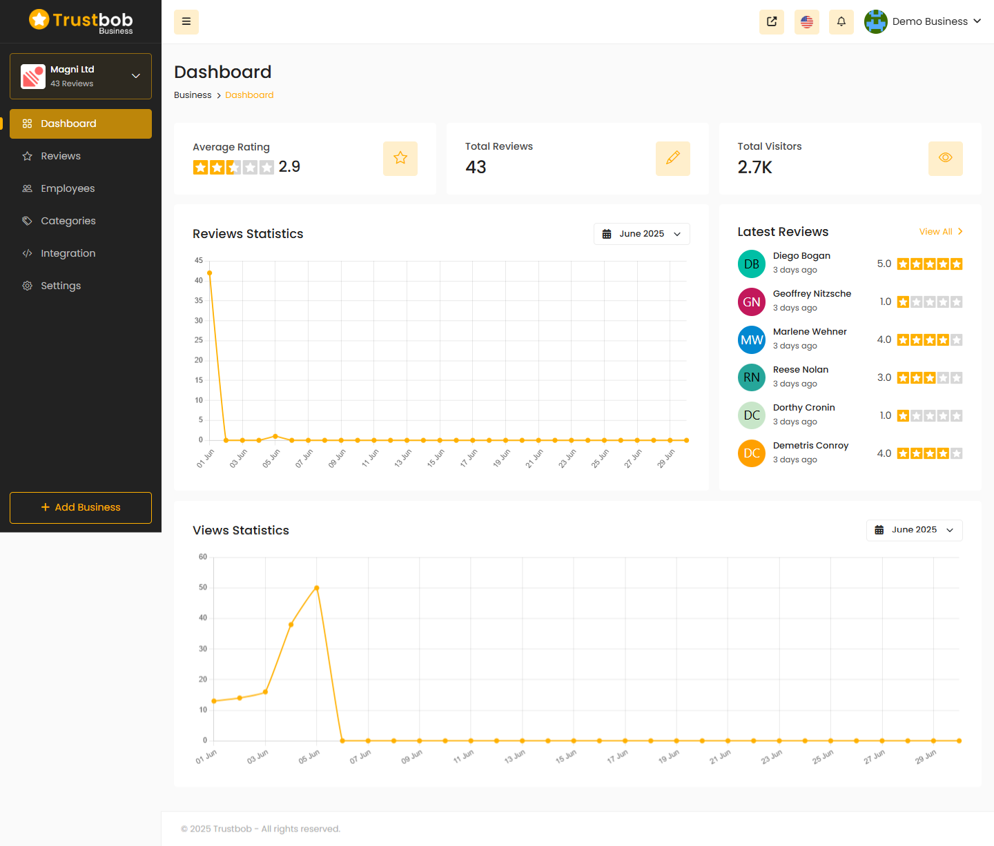Click the 05 Jun peak point in Views chart
This screenshot has height=846, width=994.
point(317,588)
